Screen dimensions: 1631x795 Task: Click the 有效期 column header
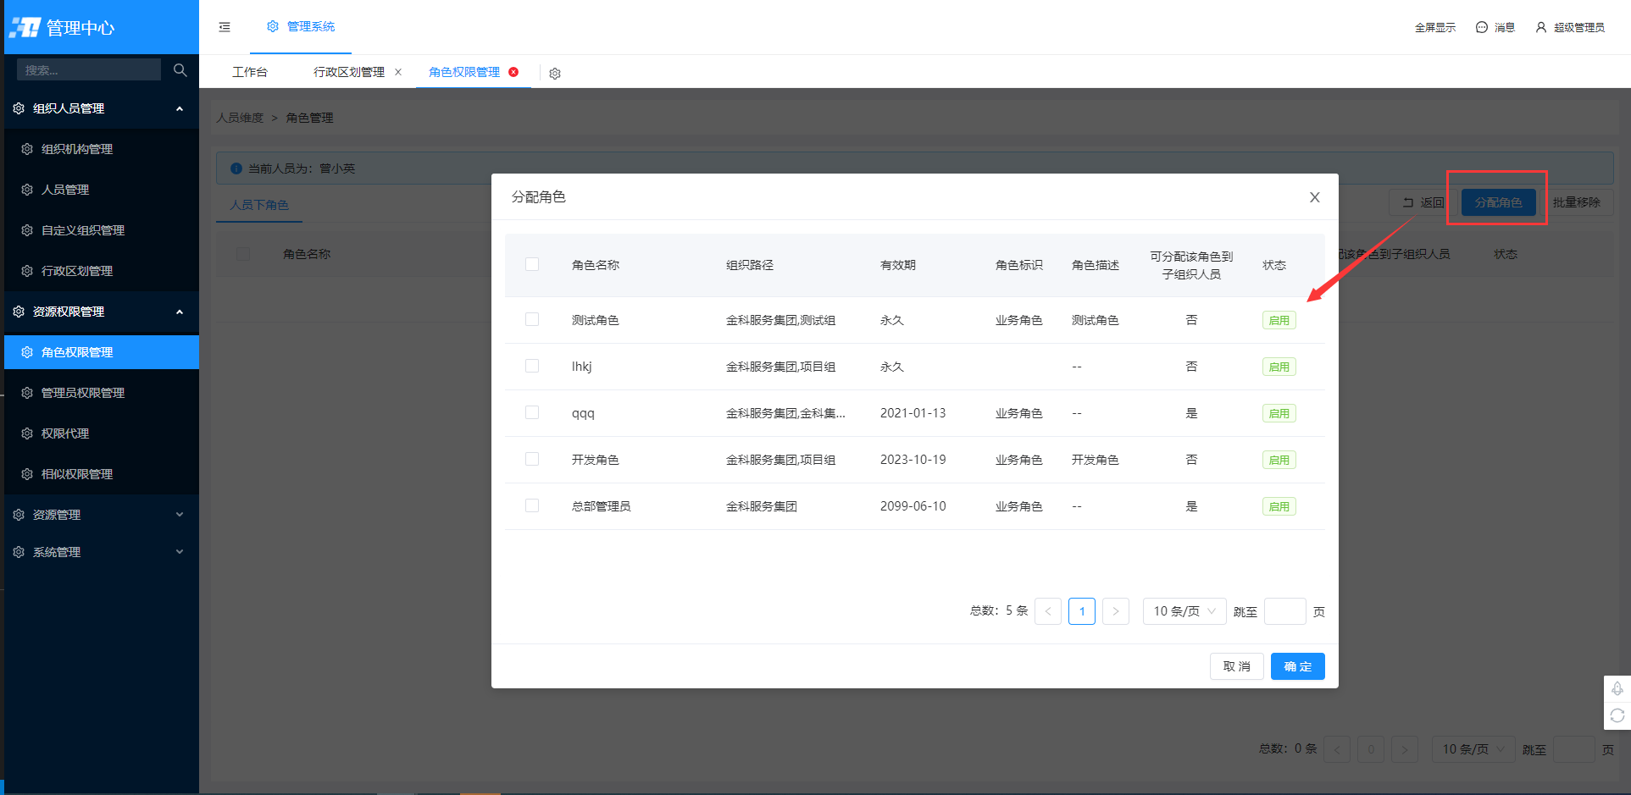pyautogui.click(x=898, y=265)
